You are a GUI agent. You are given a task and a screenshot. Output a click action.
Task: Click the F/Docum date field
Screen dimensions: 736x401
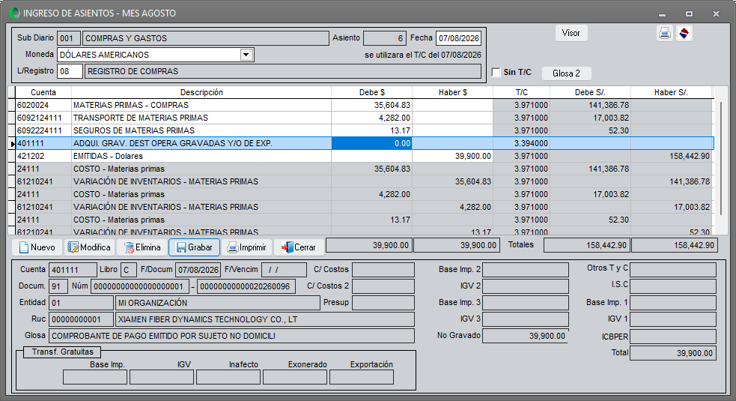click(198, 270)
